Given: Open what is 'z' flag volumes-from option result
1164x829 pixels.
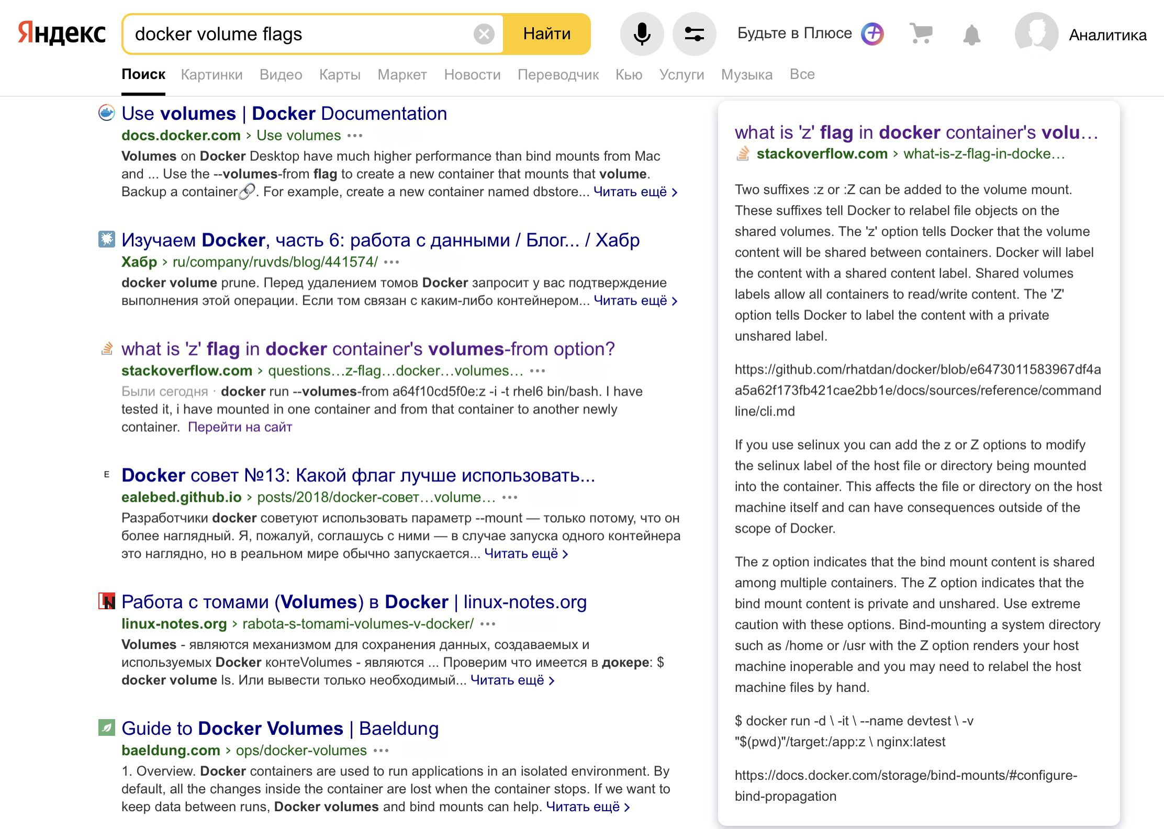Looking at the screenshot, I should 368,349.
